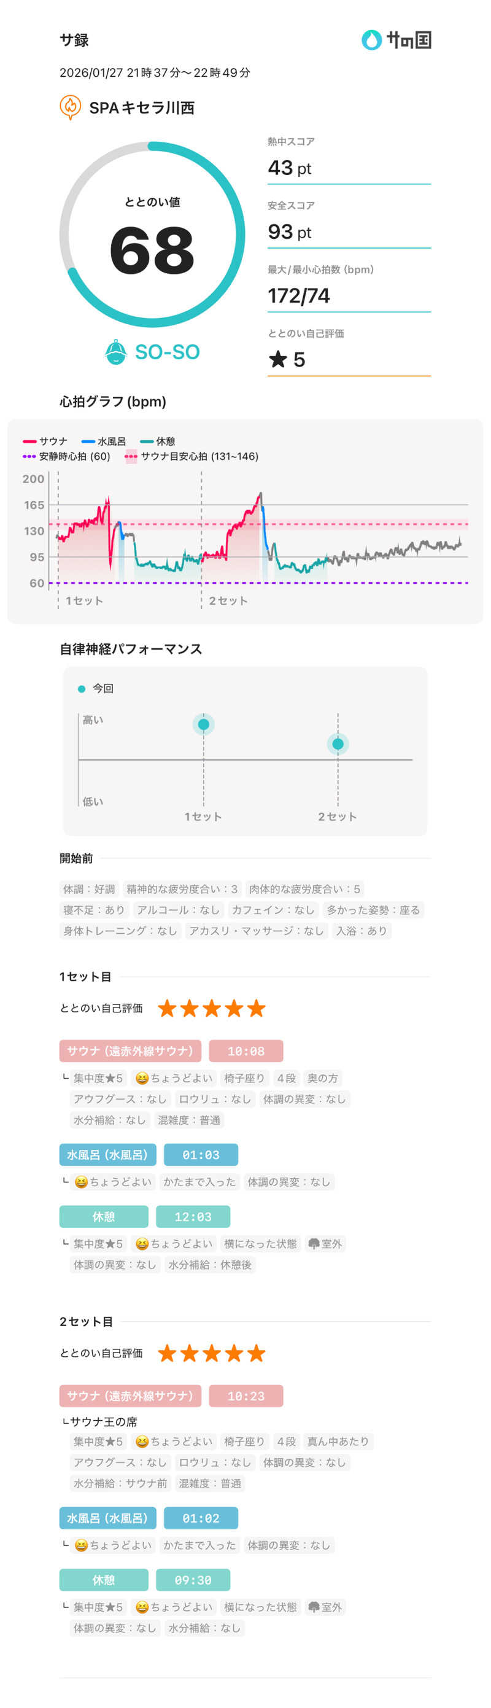Open the SPA キセラ川西 facility link
The width and height of the screenshot is (491, 1708).
[141, 107]
